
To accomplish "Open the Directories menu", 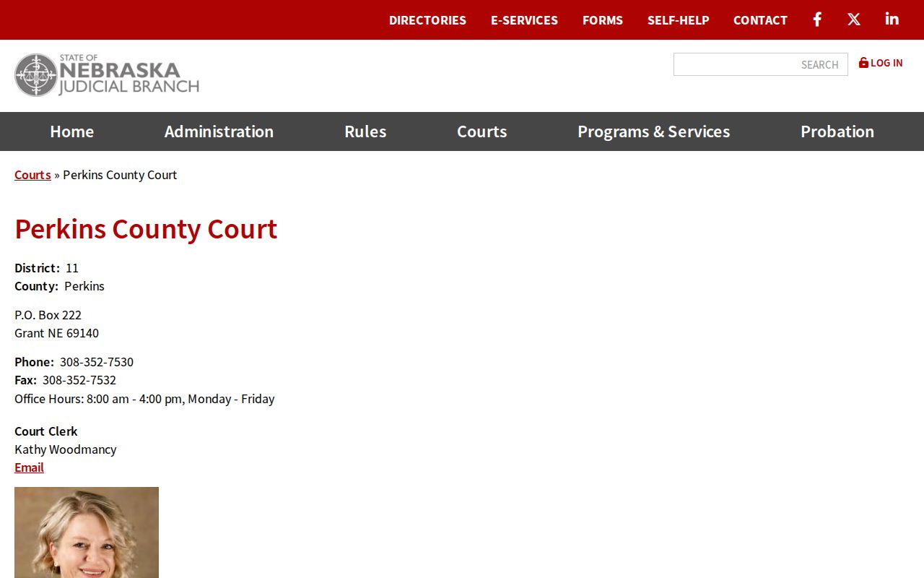I will coord(427,20).
